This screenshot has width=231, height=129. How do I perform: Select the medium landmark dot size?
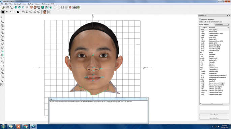[x=7, y=12]
